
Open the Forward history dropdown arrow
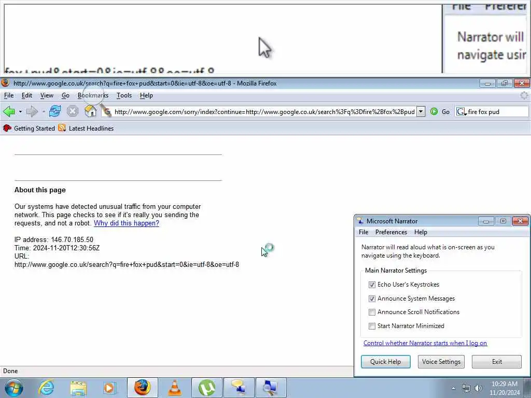[x=44, y=111]
